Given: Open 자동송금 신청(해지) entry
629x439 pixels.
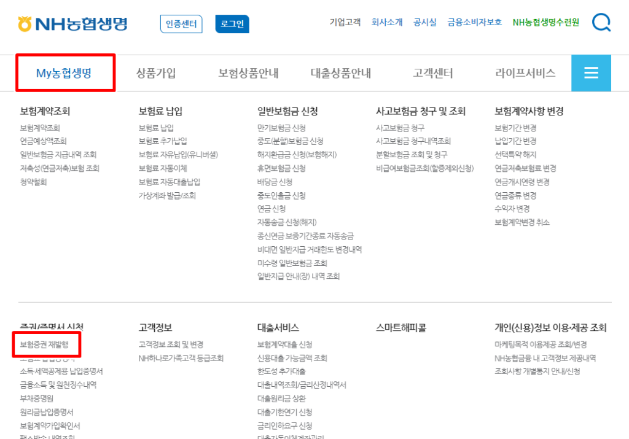Looking at the screenshot, I should pyautogui.click(x=287, y=222).
